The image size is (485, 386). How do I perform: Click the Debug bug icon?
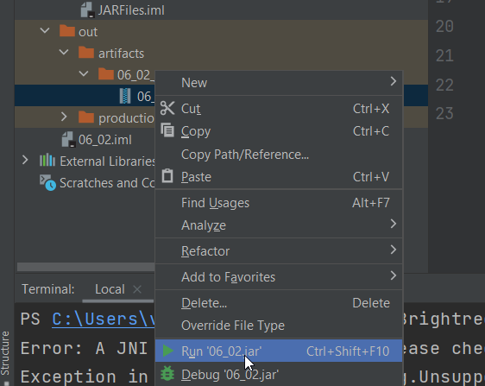(167, 374)
